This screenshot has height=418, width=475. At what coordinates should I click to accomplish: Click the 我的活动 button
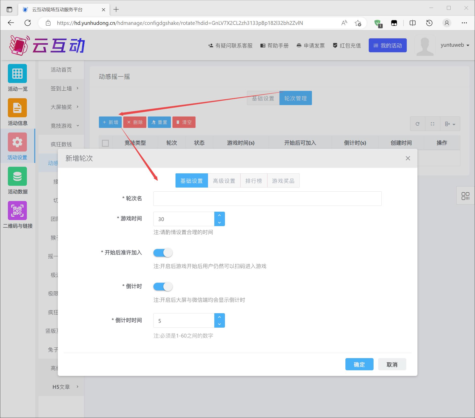(388, 45)
